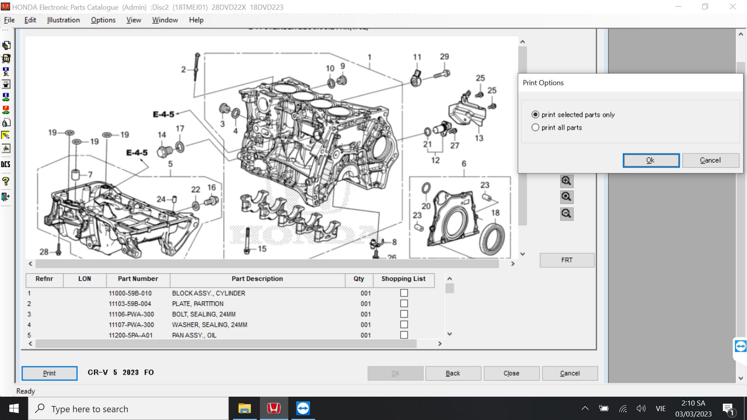Viewport: 747px width, 420px height.
Task: Zoom out of the illustration with the minus magnifier
Action: tap(566, 213)
